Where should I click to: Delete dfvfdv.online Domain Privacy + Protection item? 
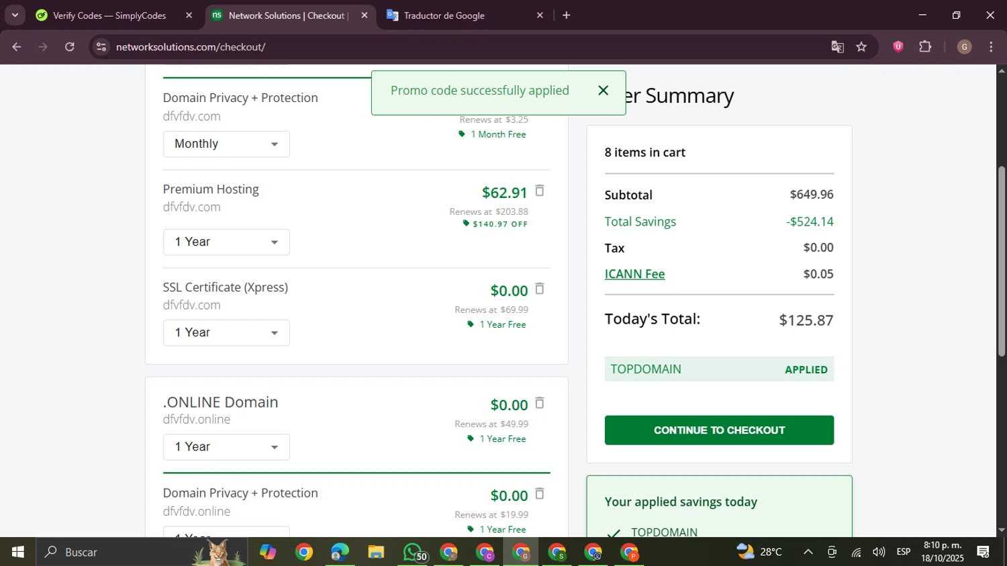539,495
